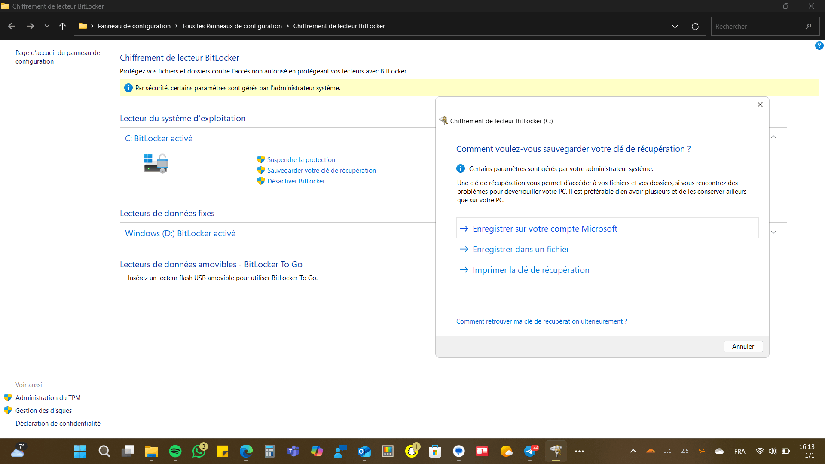The width and height of the screenshot is (825, 464).
Task: Click the Annuler button
Action: coord(743,347)
